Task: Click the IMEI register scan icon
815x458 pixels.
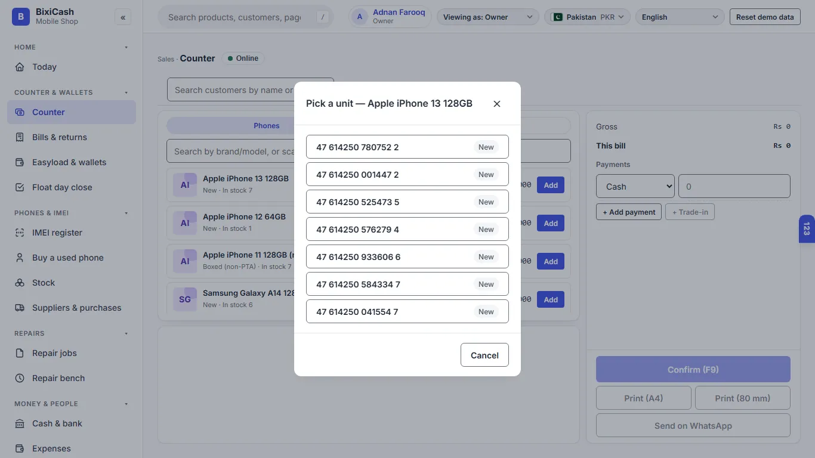Action: 20,233
